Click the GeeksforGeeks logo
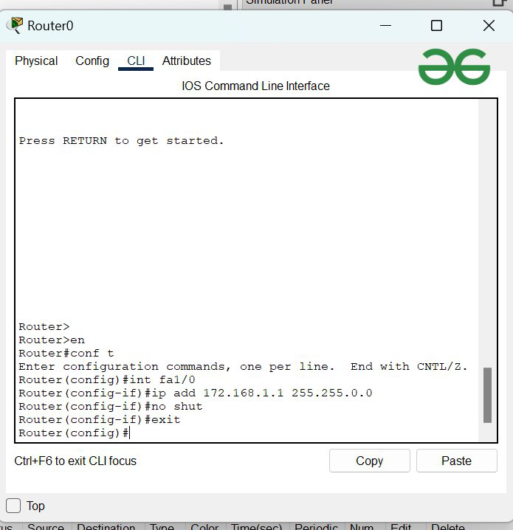This screenshot has height=530, width=513. (x=454, y=67)
